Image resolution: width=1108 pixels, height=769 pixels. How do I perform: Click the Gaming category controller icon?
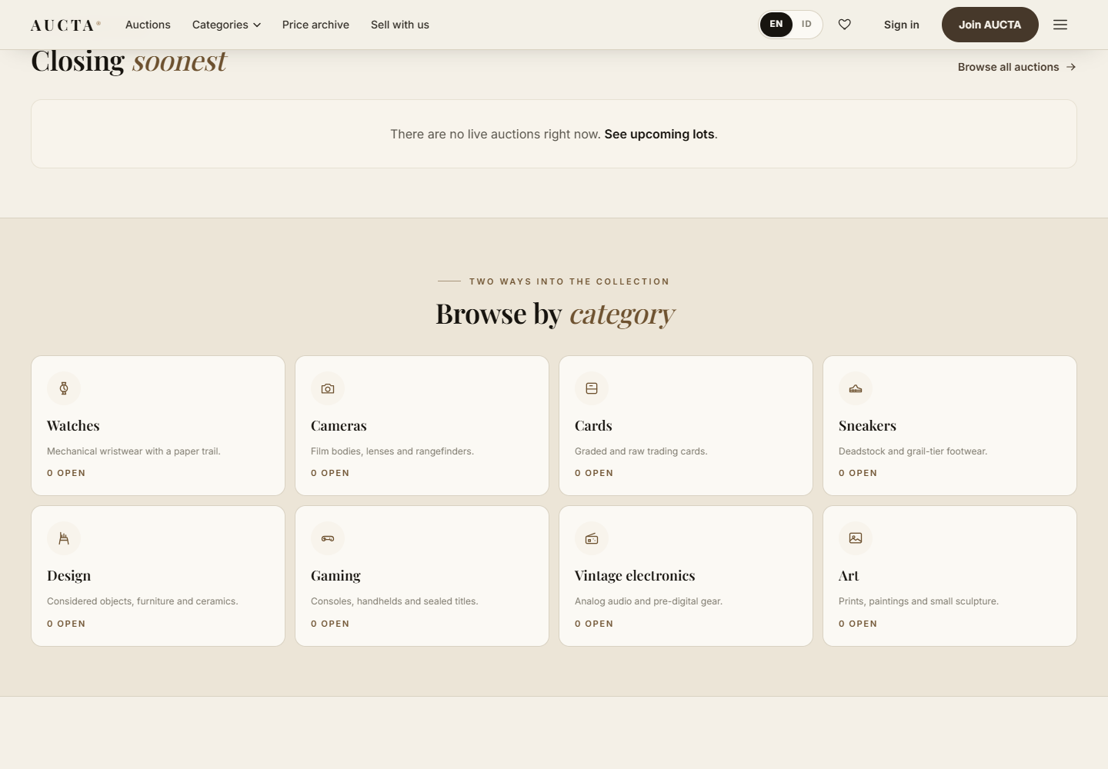(x=328, y=538)
